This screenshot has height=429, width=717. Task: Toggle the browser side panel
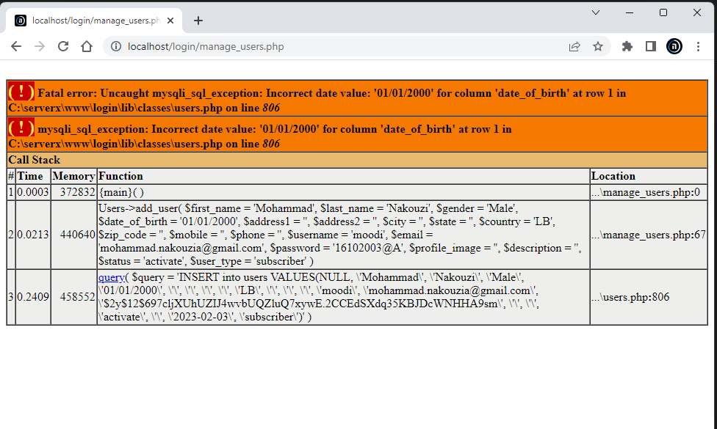[651, 46]
